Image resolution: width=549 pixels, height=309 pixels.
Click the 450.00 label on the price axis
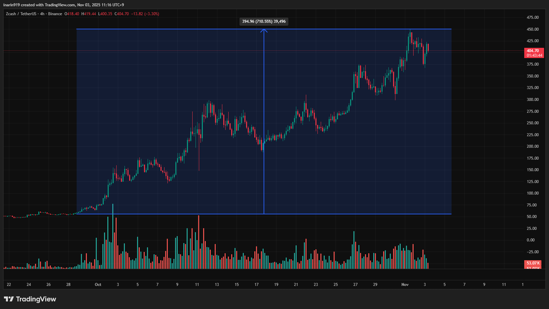pos(532,29)
